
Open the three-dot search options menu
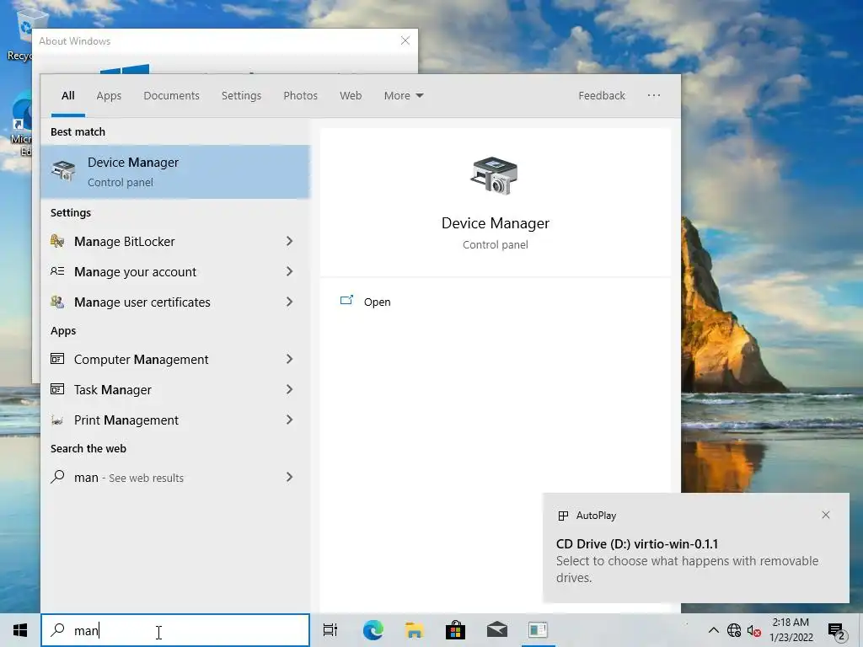[653, 95]
